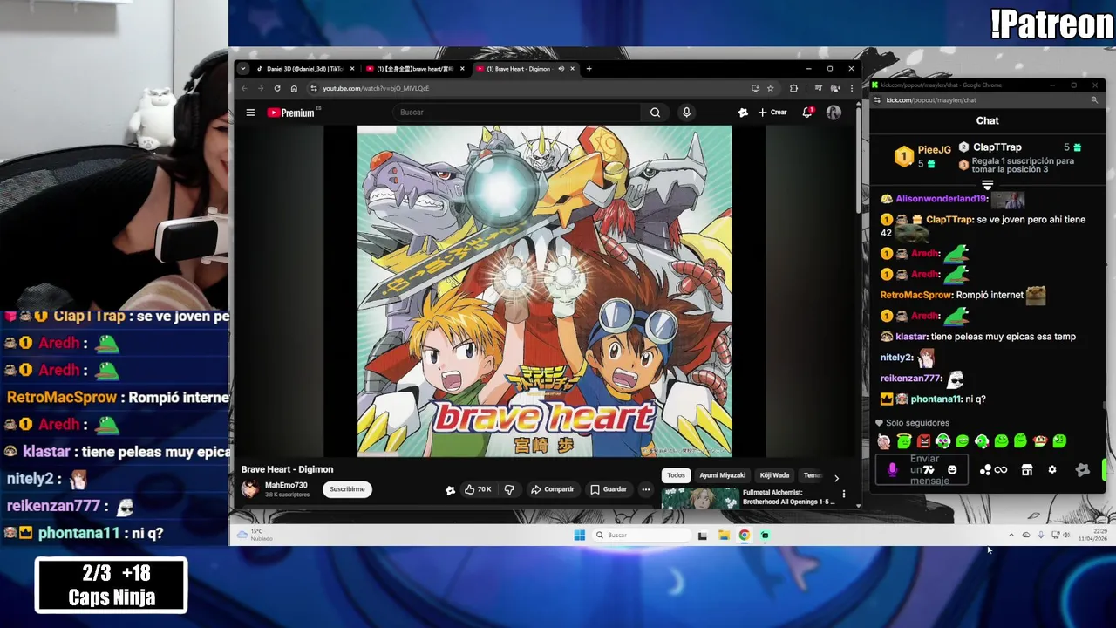Focus the YouTube Buscar search field
This screenshot has height=628, width=1116.
point(519,113)
